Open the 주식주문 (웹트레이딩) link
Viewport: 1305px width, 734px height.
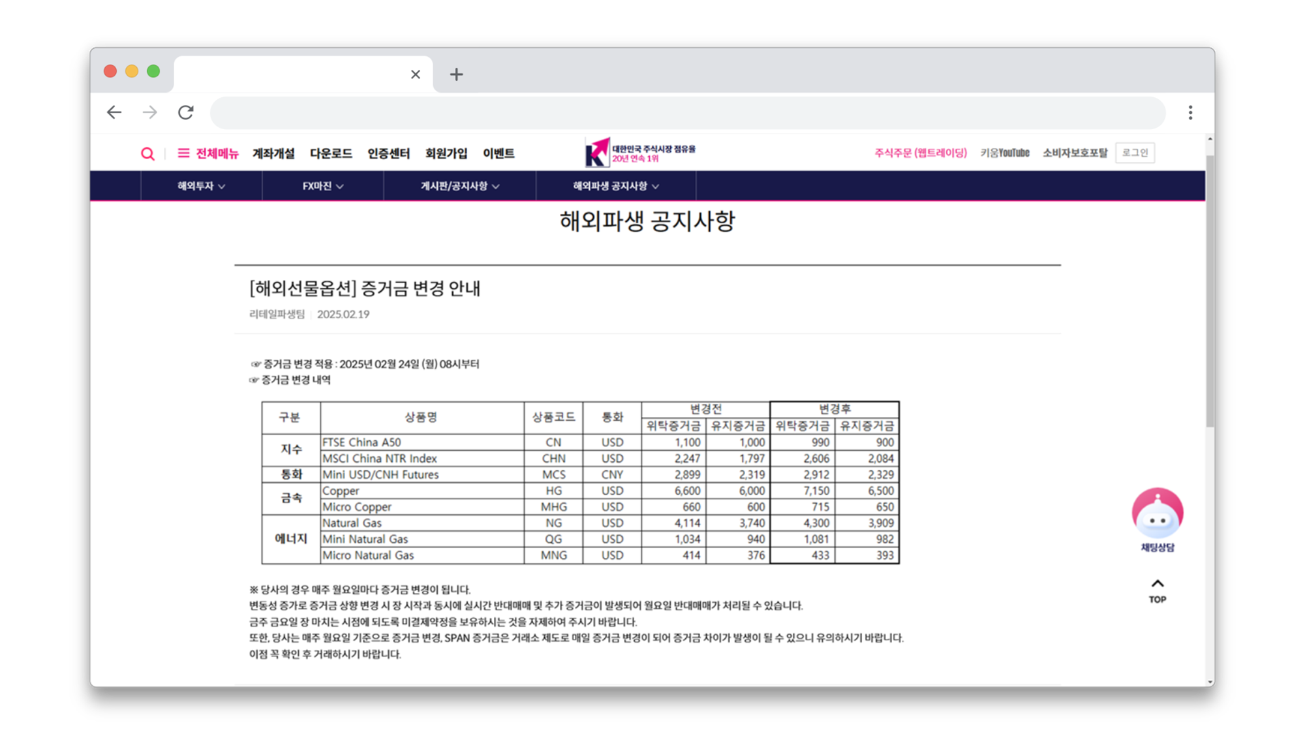[x=920, y=153]
